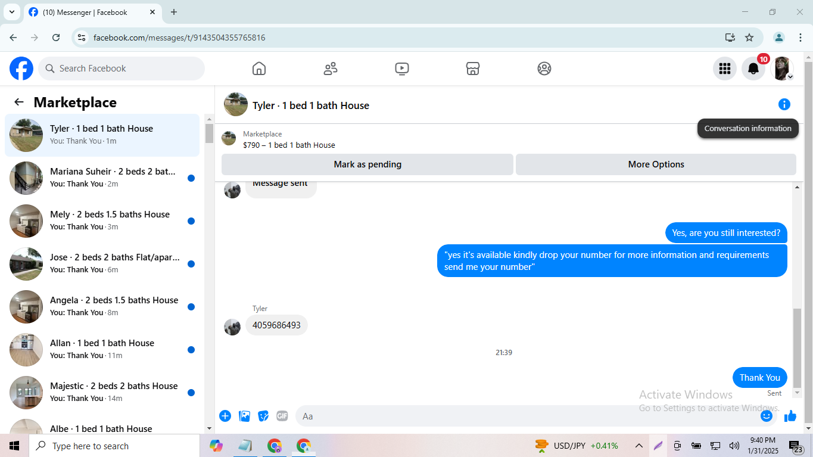Screen dimensions: 813x457
Task: Open the emoji picker in message box
Action: 767,416
